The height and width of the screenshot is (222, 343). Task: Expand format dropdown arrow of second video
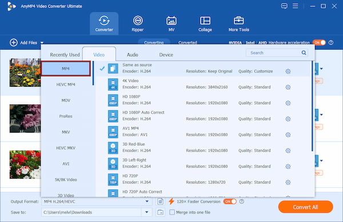pos(321,115)
